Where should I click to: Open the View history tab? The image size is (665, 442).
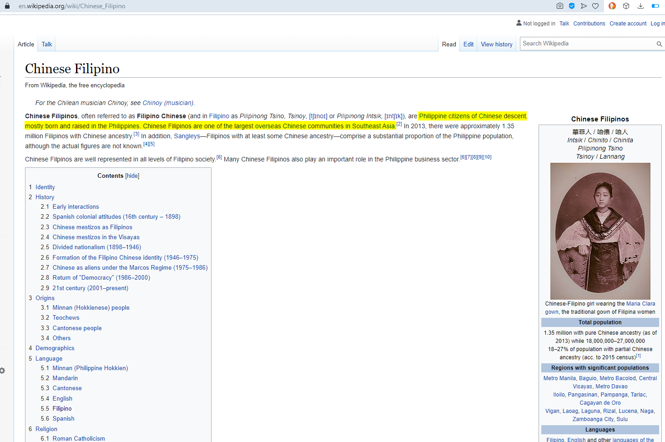tap(497, 44)
